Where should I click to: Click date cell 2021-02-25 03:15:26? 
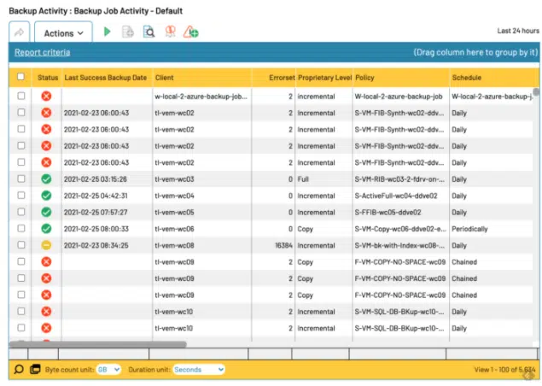pos(96,179)
